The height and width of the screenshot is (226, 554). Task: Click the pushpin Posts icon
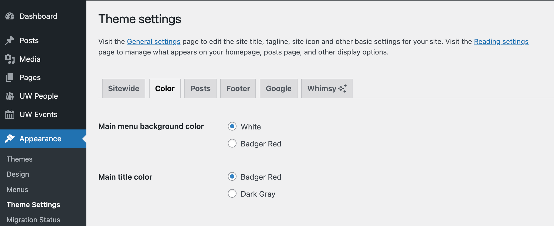point(9,40)
